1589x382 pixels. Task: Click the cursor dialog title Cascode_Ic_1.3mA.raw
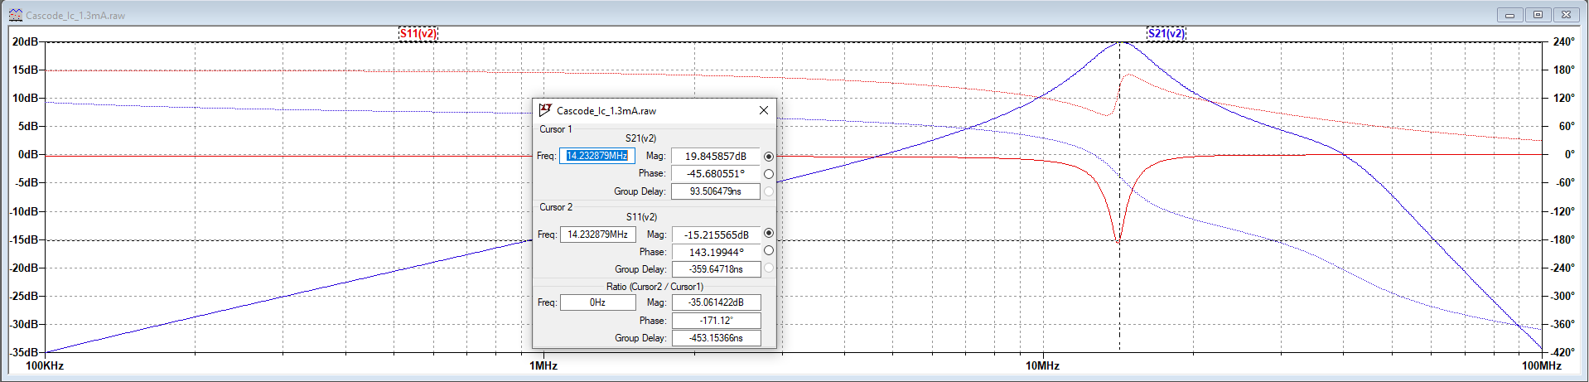pos(606,110)
